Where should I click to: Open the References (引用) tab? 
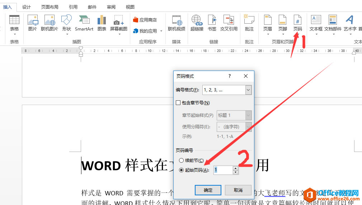[x=73, y=7]
